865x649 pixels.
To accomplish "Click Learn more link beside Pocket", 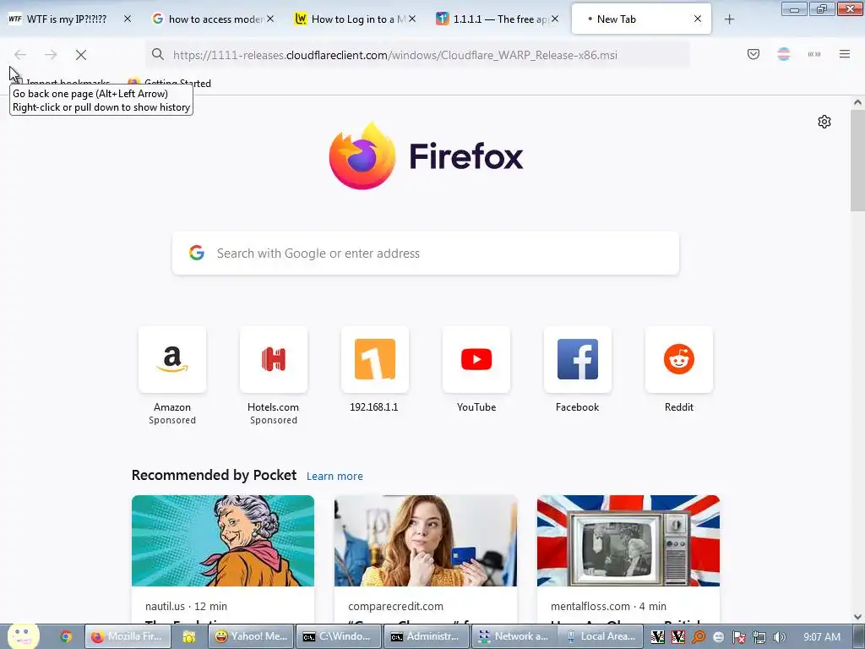I will (335, 476).
